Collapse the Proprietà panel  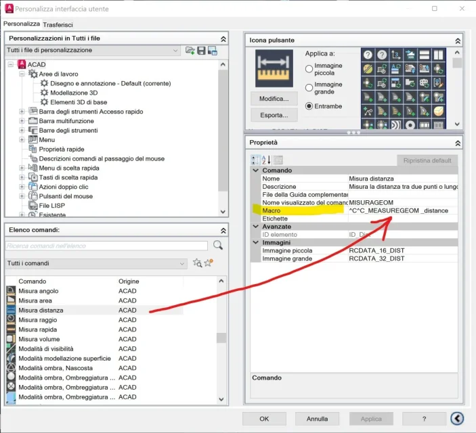pos(458,143)
